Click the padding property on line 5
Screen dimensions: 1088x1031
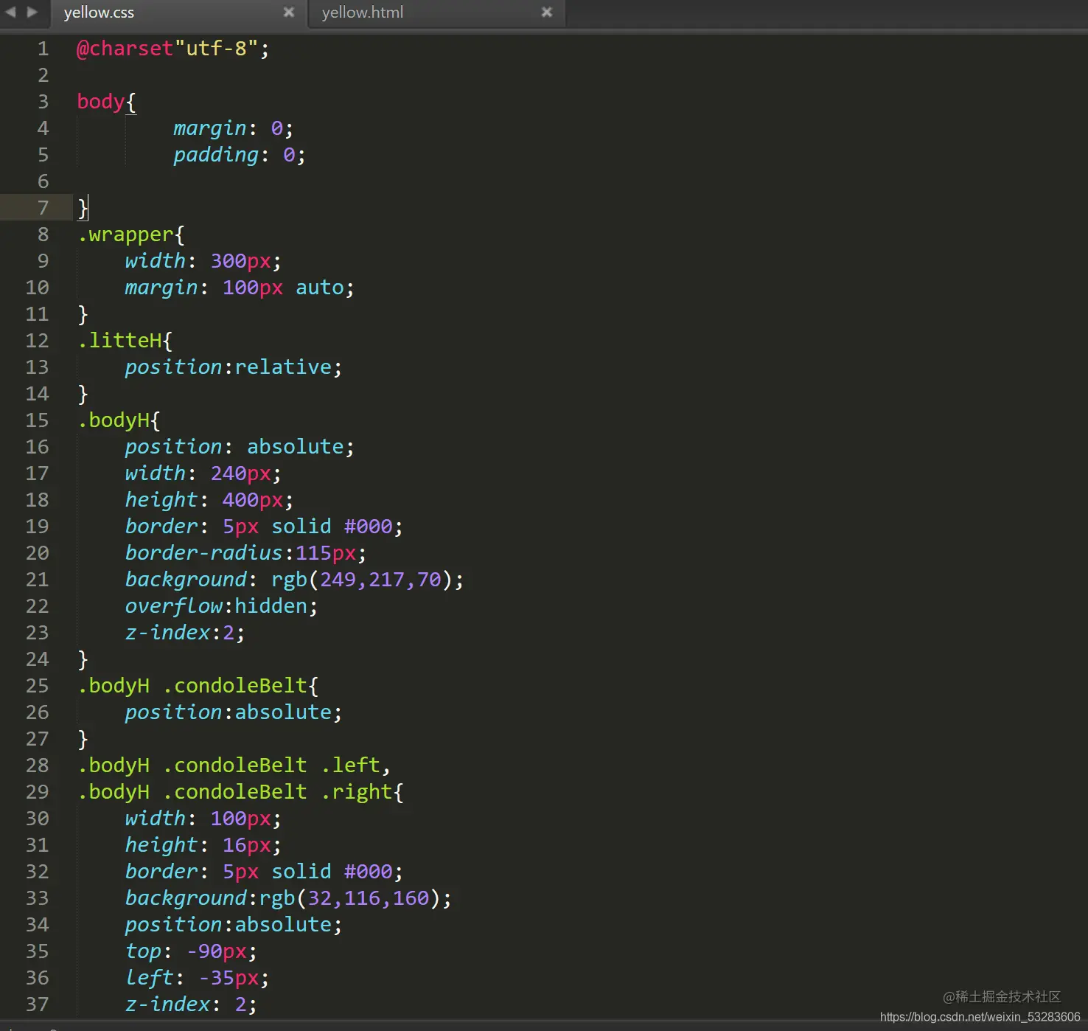click(x=216, y=156)
